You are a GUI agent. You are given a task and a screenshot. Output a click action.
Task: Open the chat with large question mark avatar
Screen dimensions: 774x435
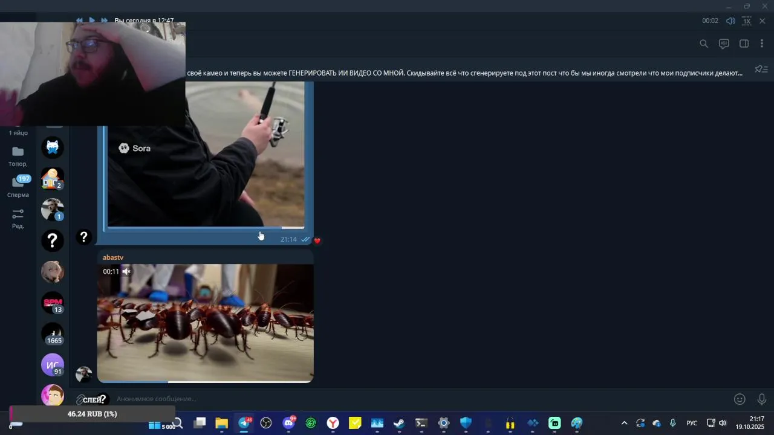tap(53, 240)
